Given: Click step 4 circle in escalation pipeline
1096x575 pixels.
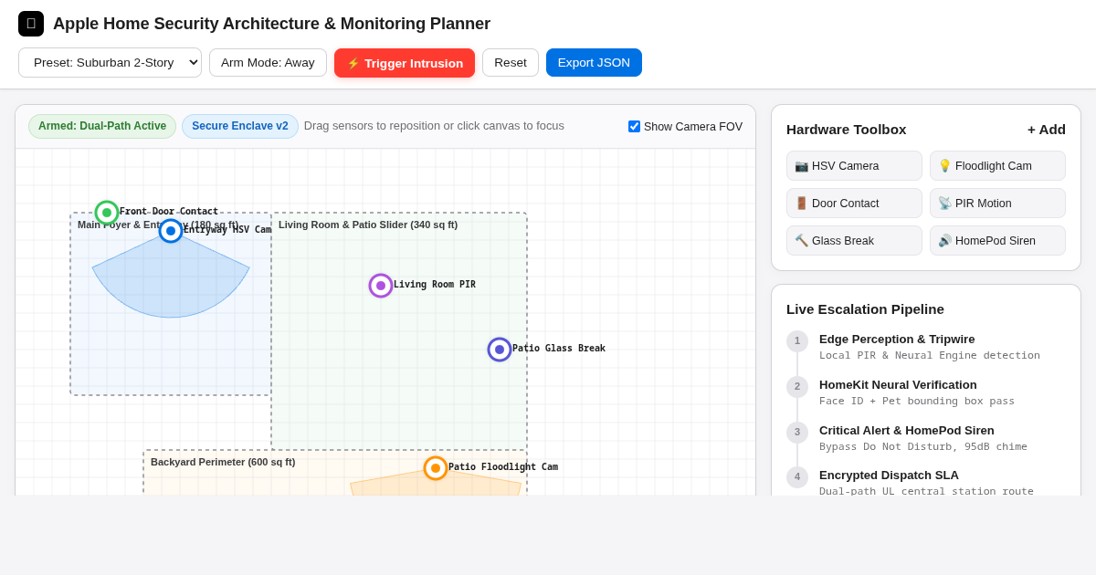Looking at the screenshot, I should point(797,477).
